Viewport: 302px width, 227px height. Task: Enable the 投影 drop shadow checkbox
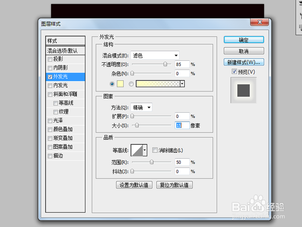50,59
